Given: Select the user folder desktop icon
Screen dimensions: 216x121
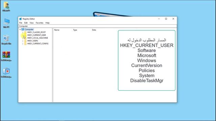Looking at the screenshot, I should point(6,7).
